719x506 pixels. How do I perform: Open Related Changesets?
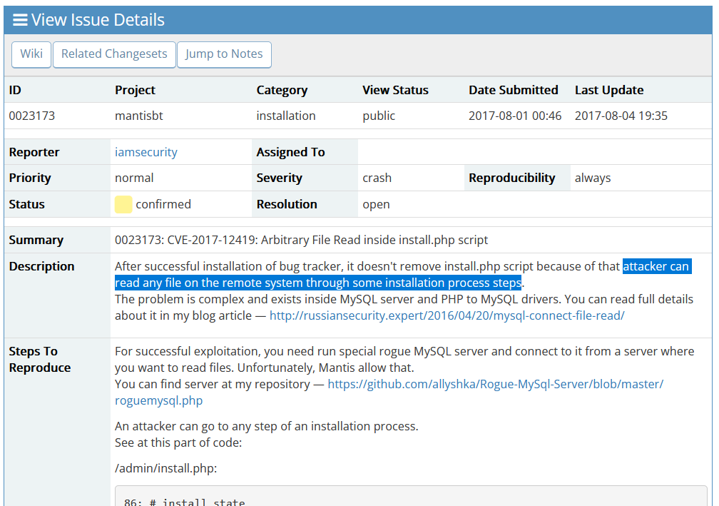click(114, 54)
